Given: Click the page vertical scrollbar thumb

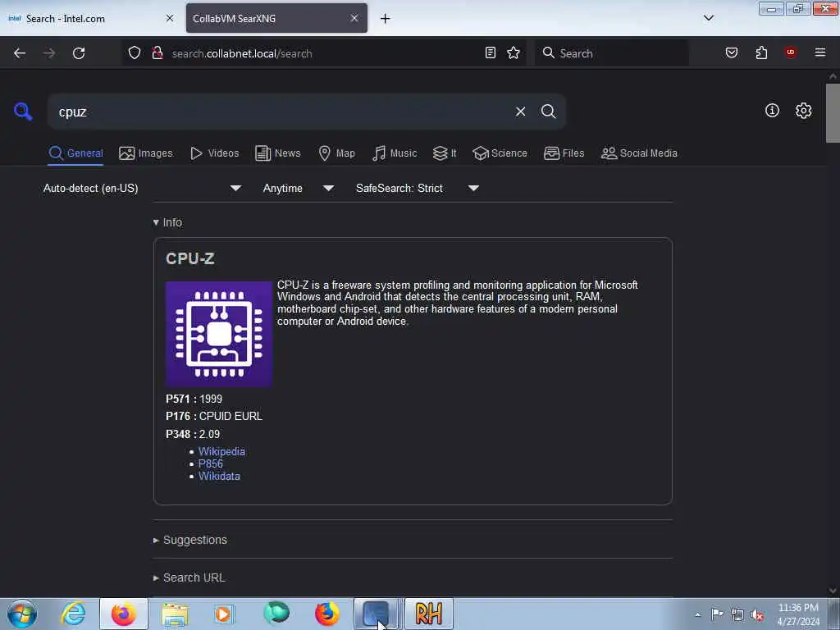Looking at the screenshot, I should 833,113.
